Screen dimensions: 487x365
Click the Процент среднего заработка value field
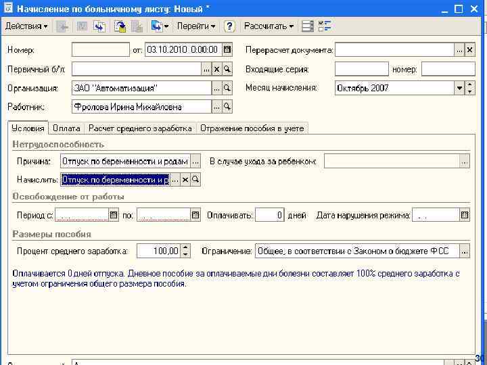[158, 251]
